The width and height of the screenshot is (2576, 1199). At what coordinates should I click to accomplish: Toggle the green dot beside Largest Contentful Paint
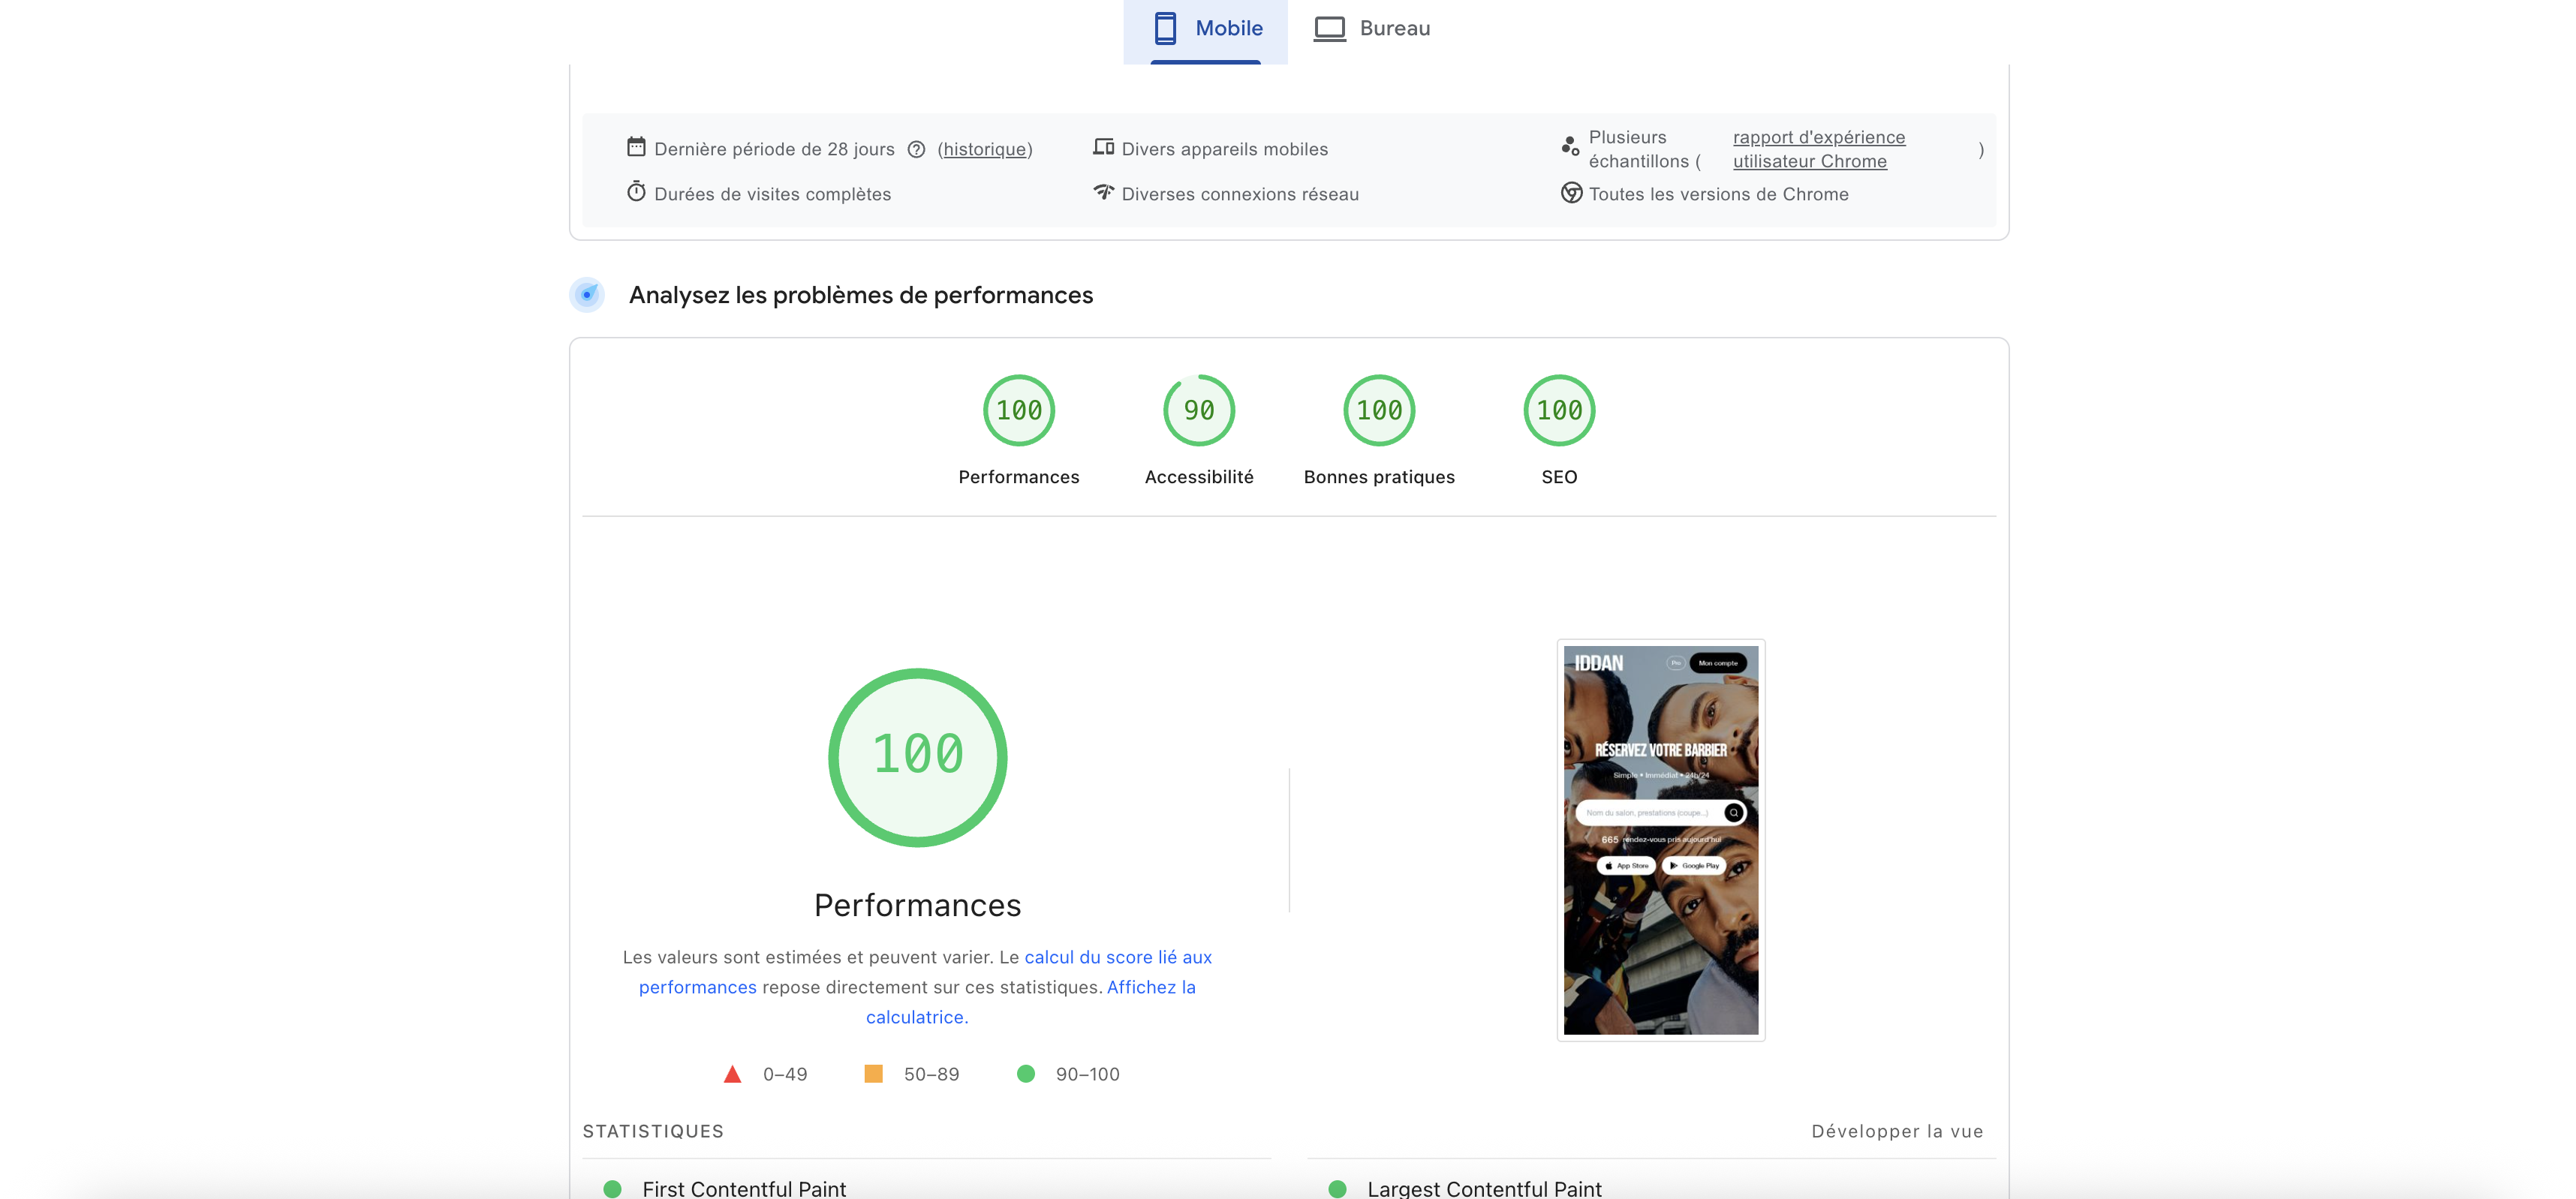(x=1337, y=1189)
